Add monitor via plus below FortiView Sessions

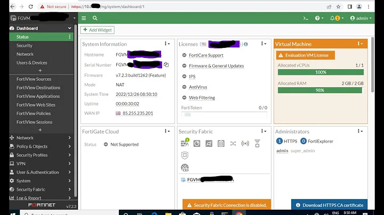coord(40,130)
